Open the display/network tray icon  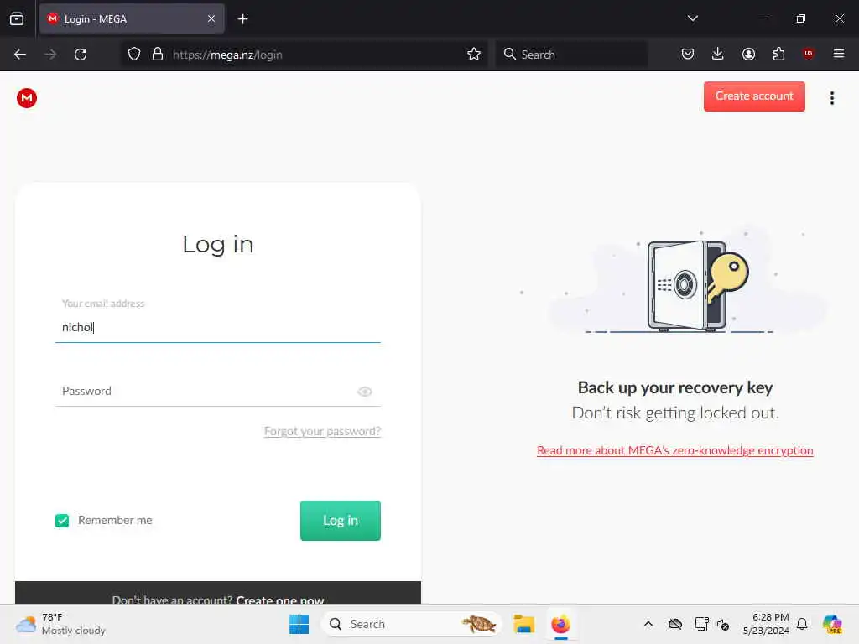pos(701,624)
